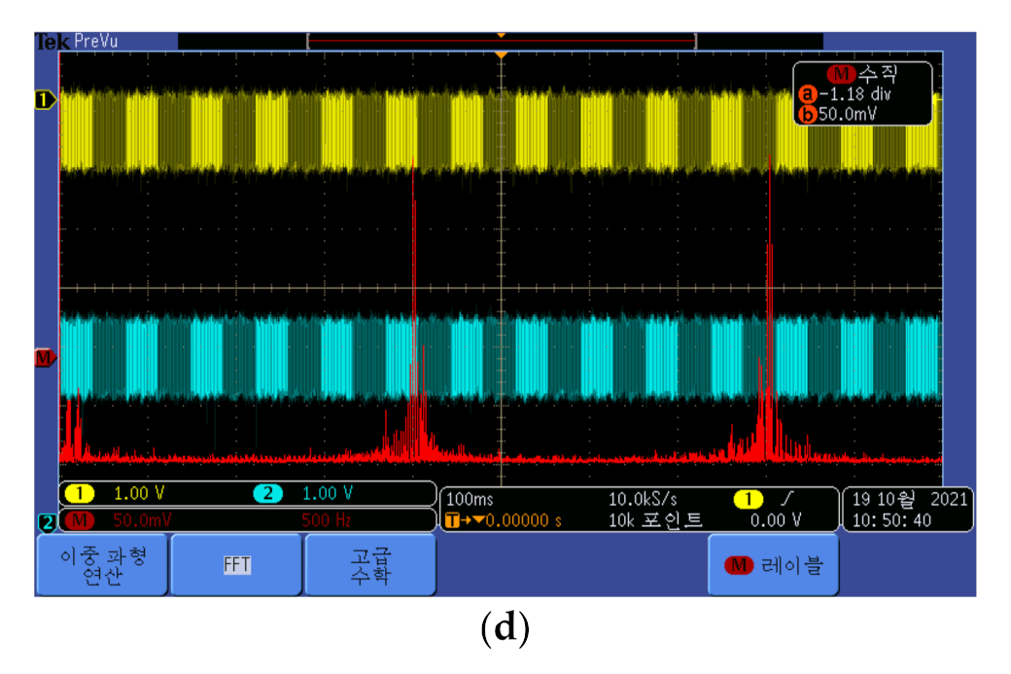Open the 이중 파형 연산 menu
Image resolution: width=1011 pixels, height=674 pixels.
tap(102, 564)
